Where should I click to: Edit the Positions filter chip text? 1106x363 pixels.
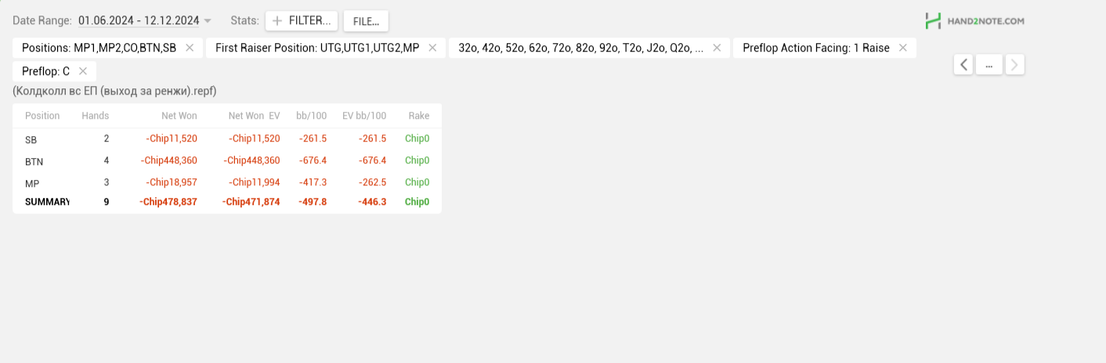[99, 48]
